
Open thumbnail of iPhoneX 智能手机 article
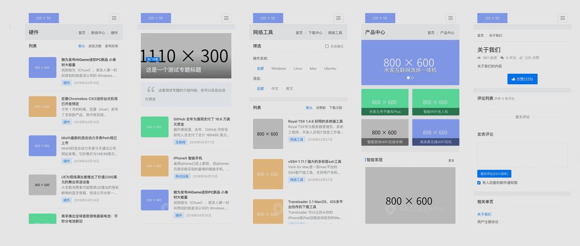pyautogui.click(x=154, y=166)
